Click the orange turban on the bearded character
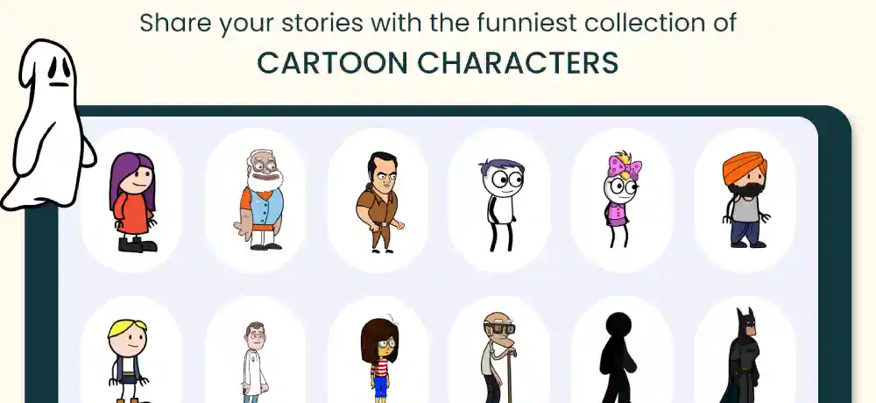The height and width of the screenshot is (403, 876). tap(745, 167)
